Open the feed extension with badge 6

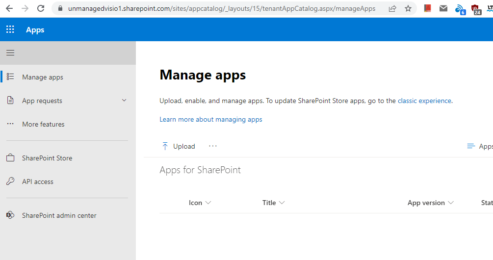pos(460,9)
